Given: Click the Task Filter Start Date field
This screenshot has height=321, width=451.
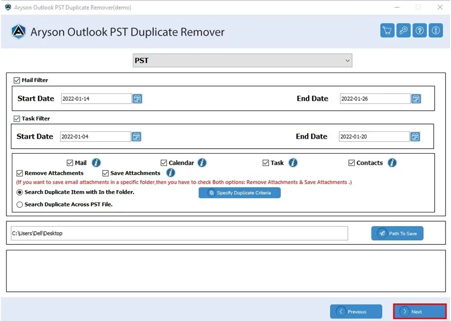Looking at the screenshot, I should coord(95,137).
